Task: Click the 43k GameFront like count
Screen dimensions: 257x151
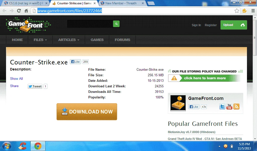Action: pyautogui.click(x=204, y=107)
